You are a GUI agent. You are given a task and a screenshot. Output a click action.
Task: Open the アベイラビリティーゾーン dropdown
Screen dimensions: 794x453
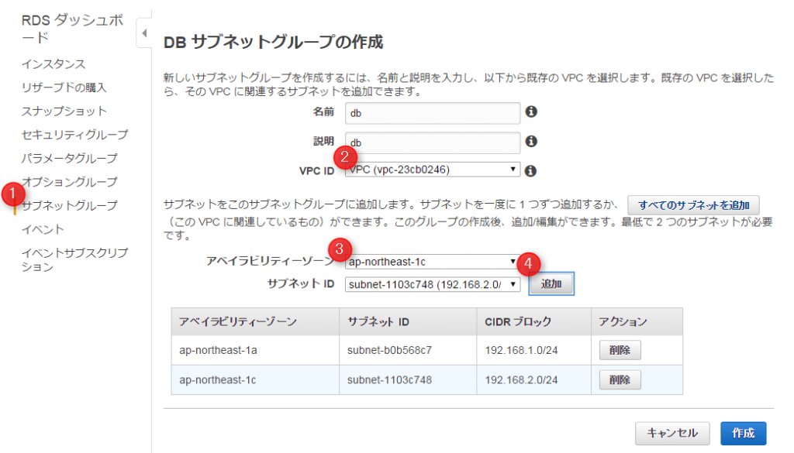point(432,262)
